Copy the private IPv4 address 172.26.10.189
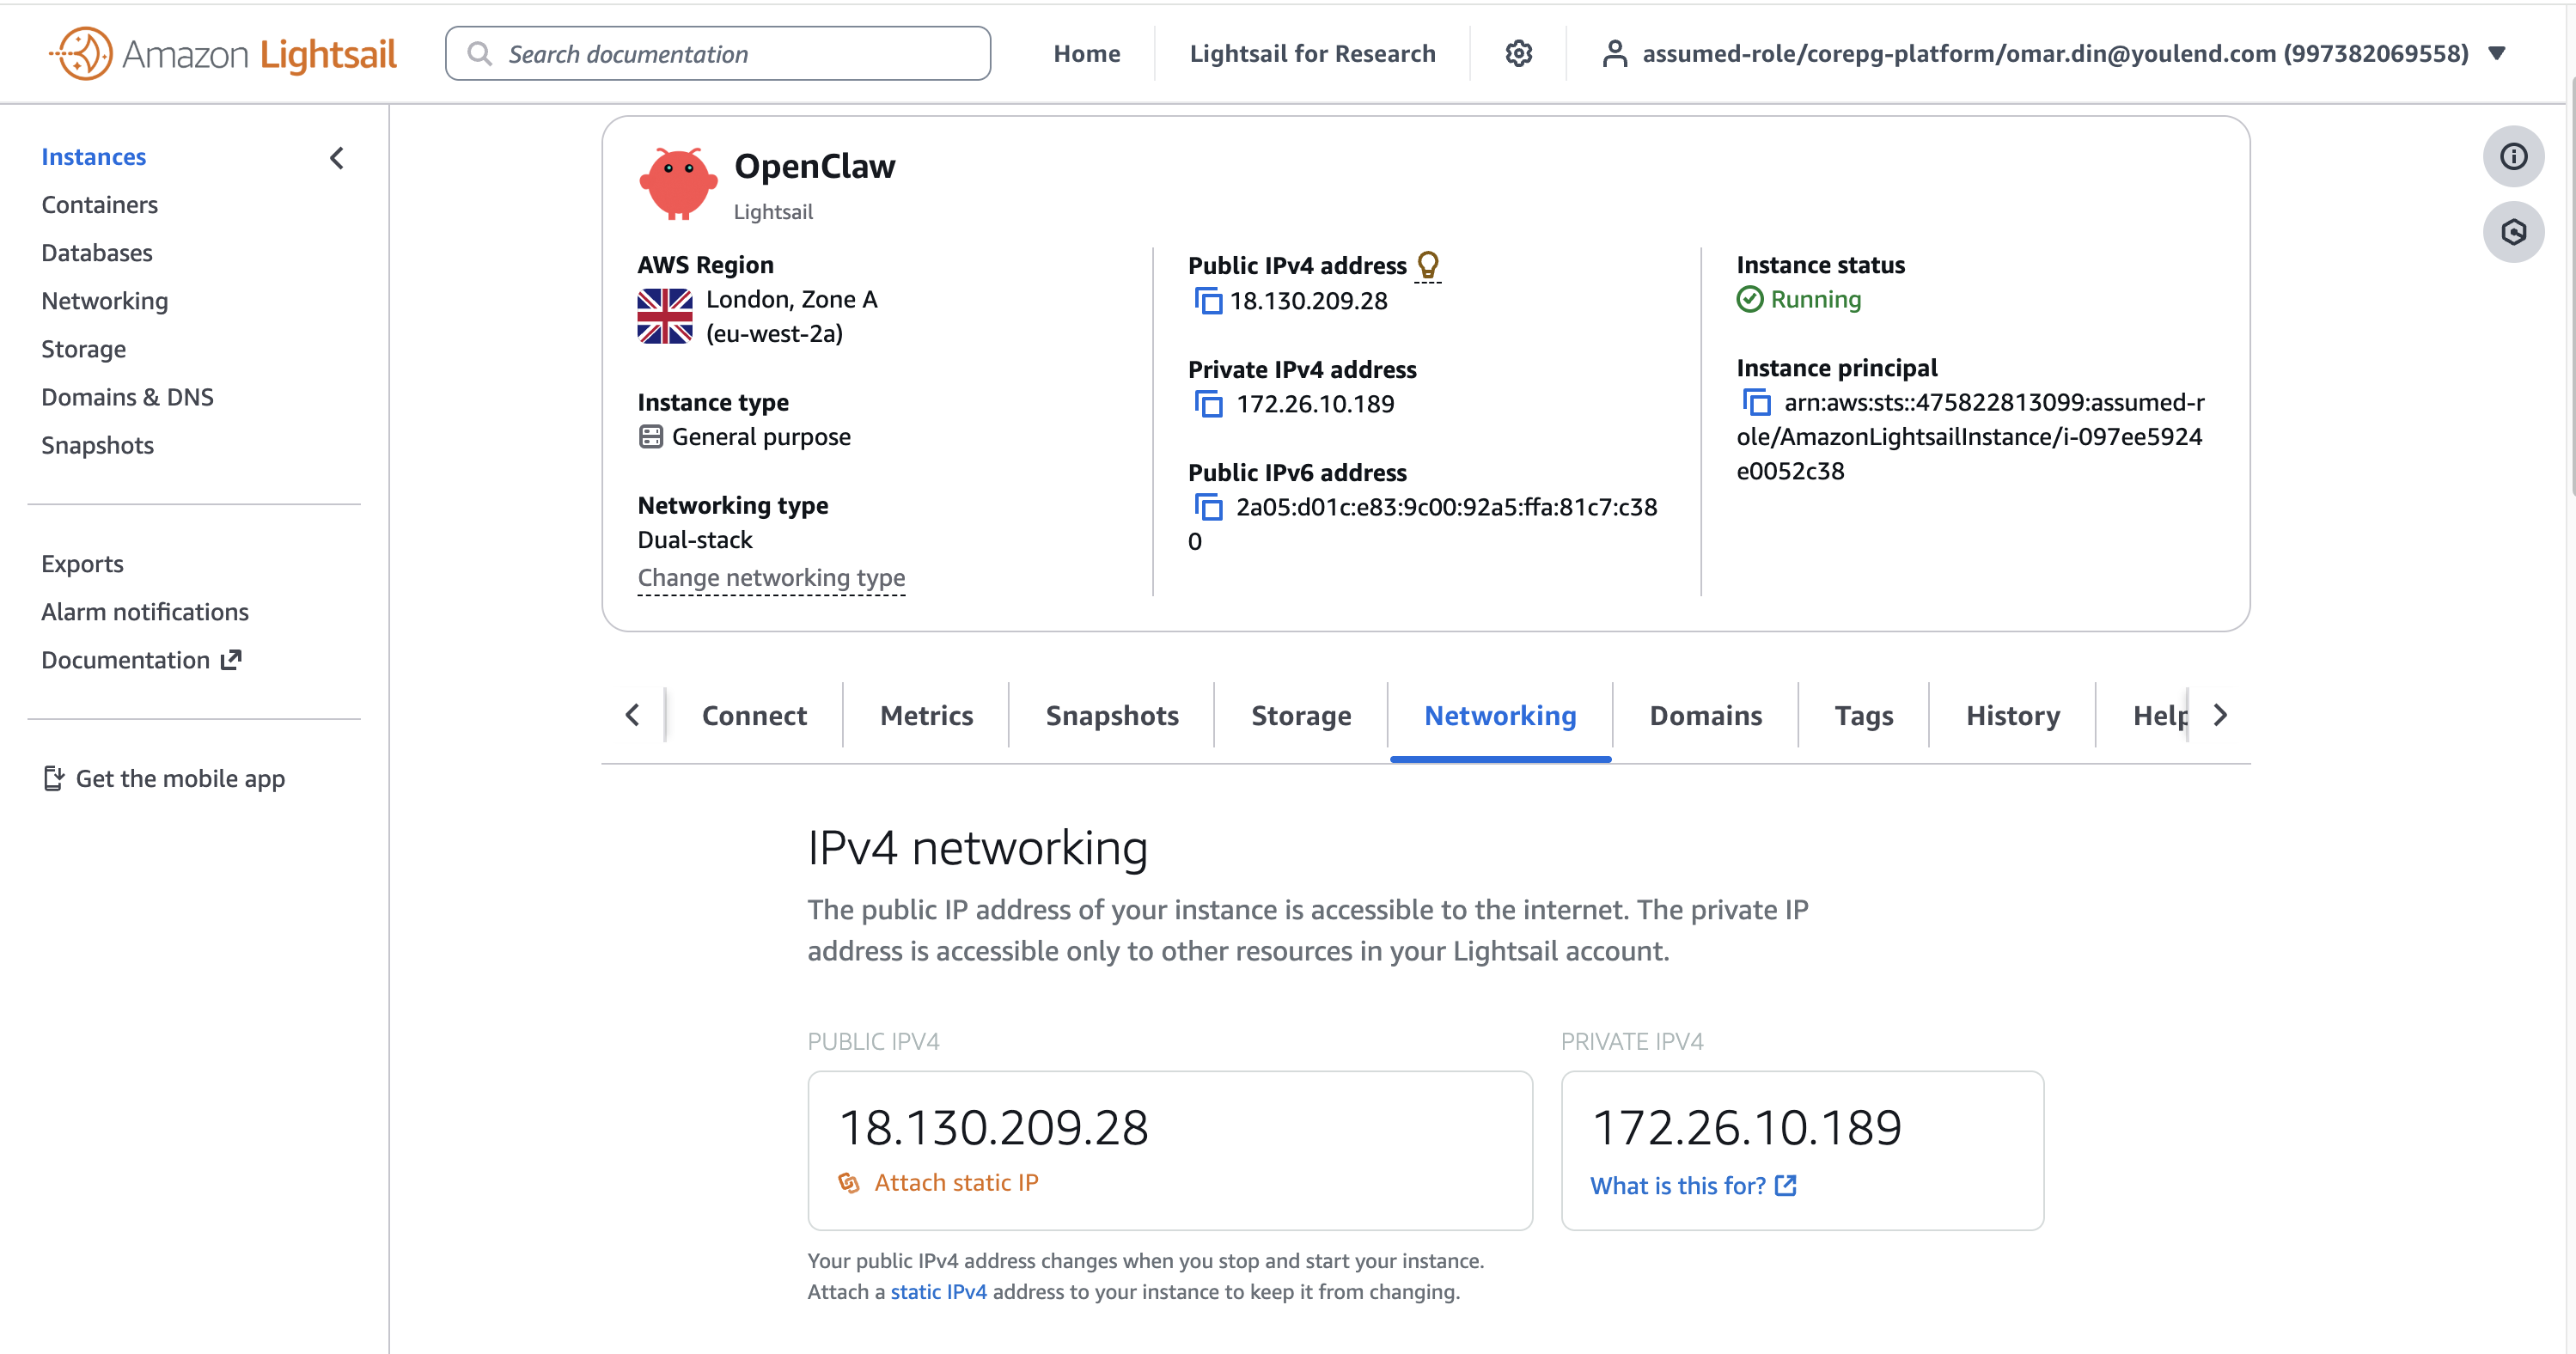This screenshot has height=1354, width=2576. tap(1208, 404)
